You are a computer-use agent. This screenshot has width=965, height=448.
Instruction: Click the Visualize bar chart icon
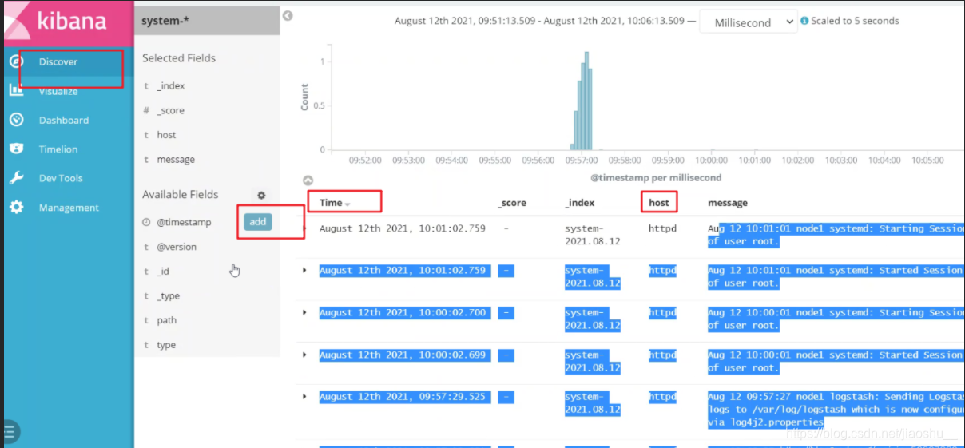(16, 90)
